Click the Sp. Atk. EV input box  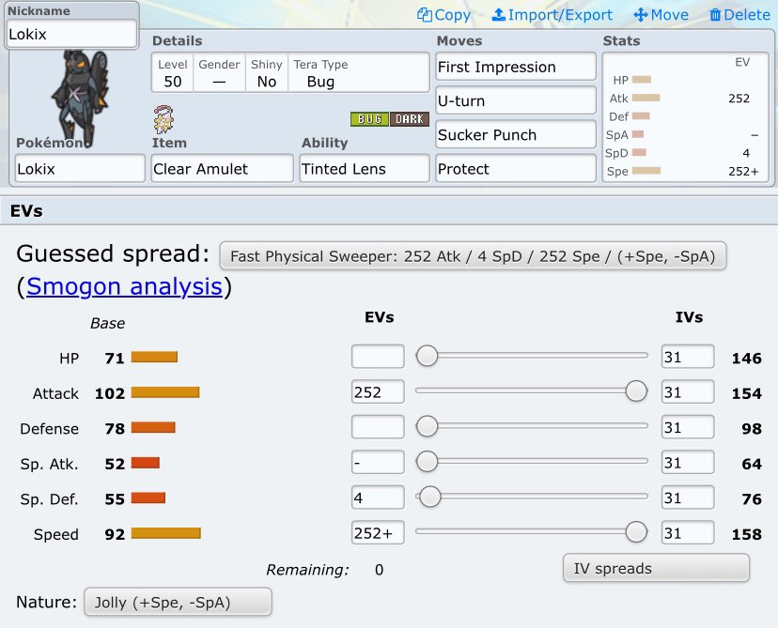point(378,462)
